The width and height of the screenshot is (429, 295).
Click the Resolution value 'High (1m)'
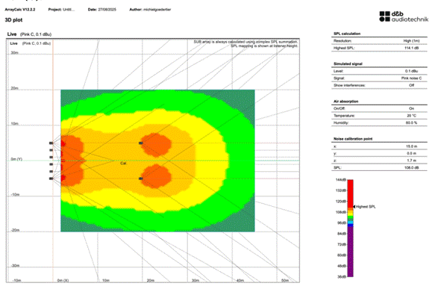(411, 41)
